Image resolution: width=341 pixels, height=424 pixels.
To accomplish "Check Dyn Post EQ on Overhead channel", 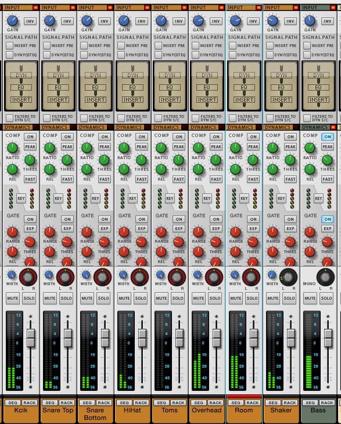I will click(196, 55).
